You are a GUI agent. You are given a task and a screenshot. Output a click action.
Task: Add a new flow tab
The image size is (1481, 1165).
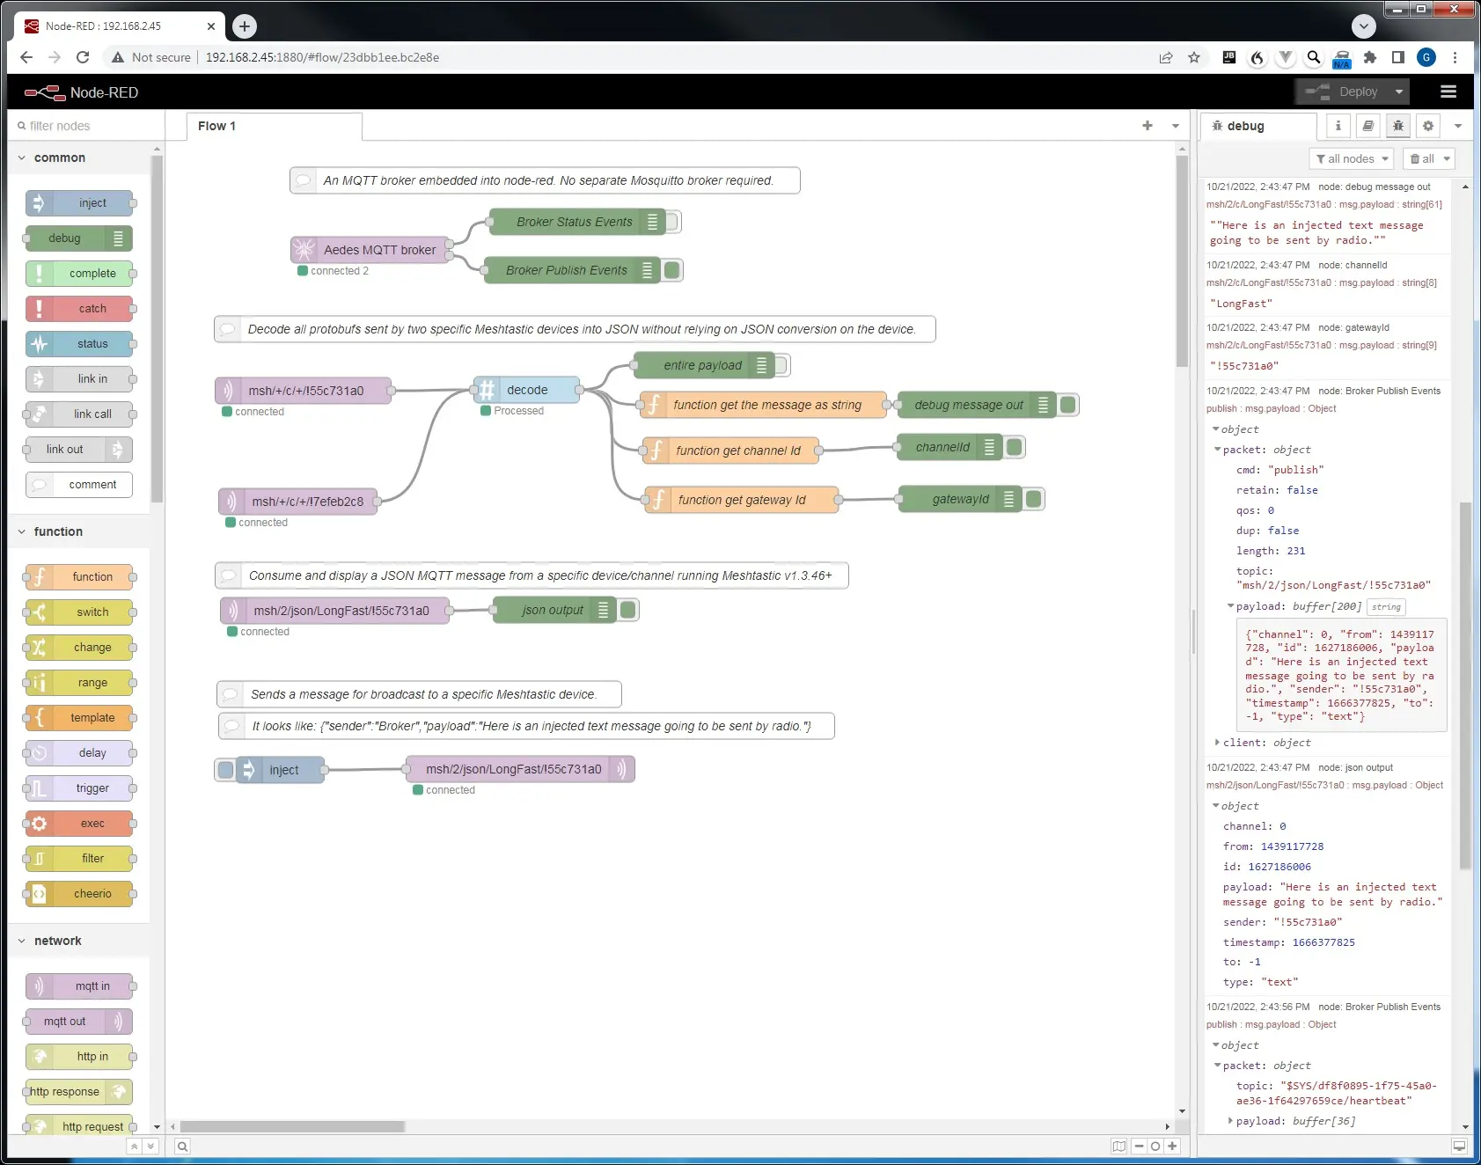tap(1147, 126)
